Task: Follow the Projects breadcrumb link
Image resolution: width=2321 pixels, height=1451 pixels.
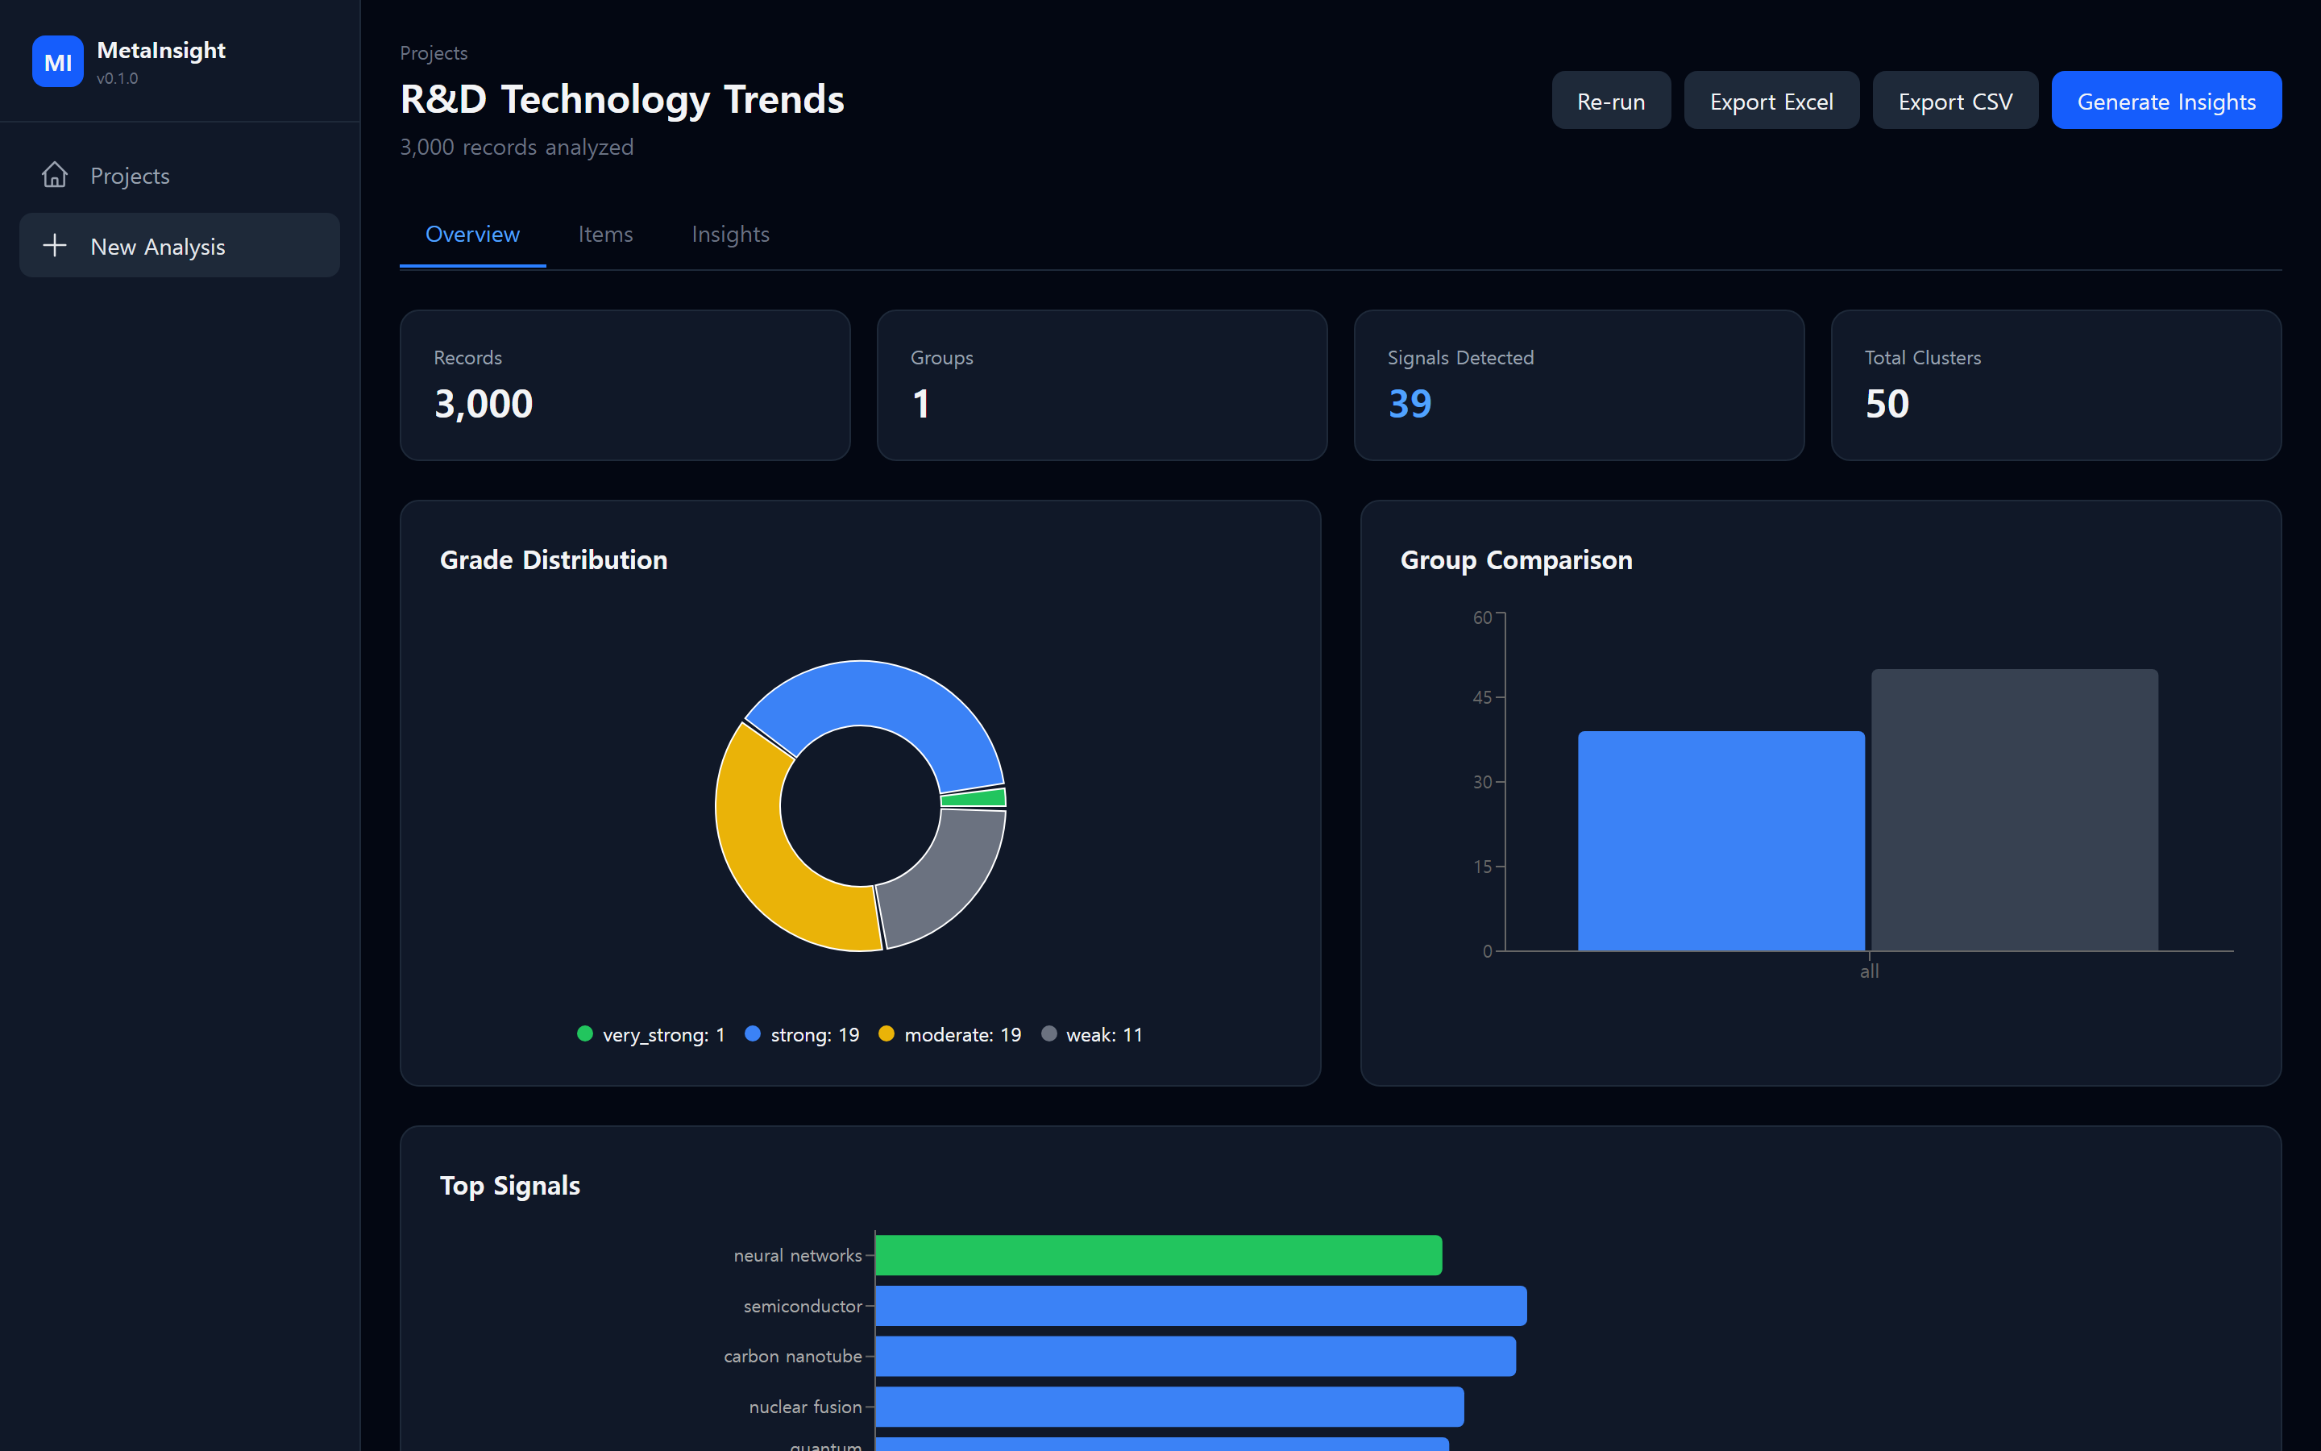Action: pyautogui.click(x=434, y=52)
